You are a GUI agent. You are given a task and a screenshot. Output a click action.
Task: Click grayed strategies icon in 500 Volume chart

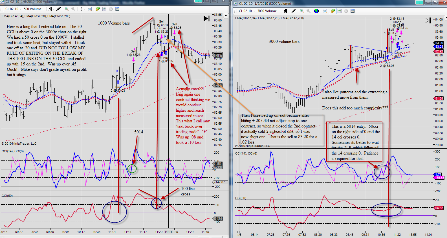pos(111,9)
